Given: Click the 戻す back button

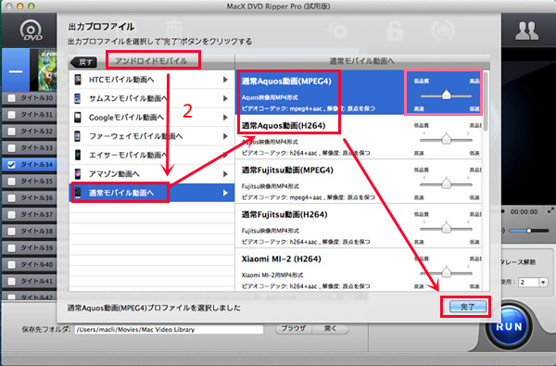Looking at the screenshot, I should click(83, 62).
